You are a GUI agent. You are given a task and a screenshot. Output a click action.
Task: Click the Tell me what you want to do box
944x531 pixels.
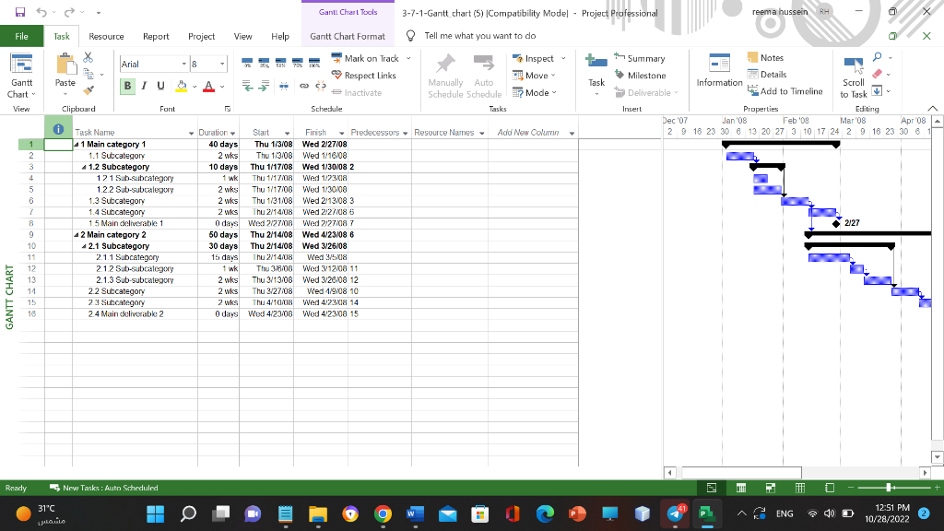pos(479,36)
